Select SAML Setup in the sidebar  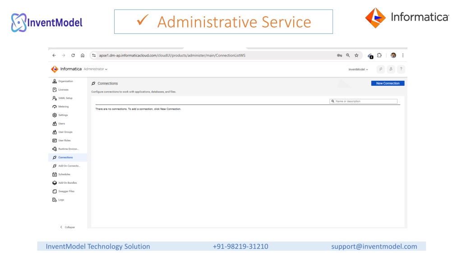(x=65, y=98)
